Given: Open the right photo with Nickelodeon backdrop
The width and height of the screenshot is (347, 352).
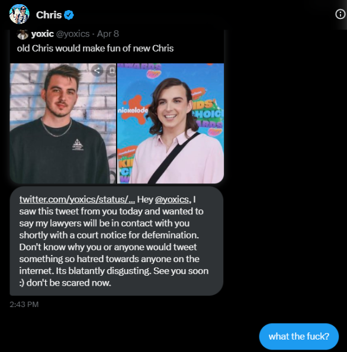Looking at the screenshot, I should click(171, 123).
